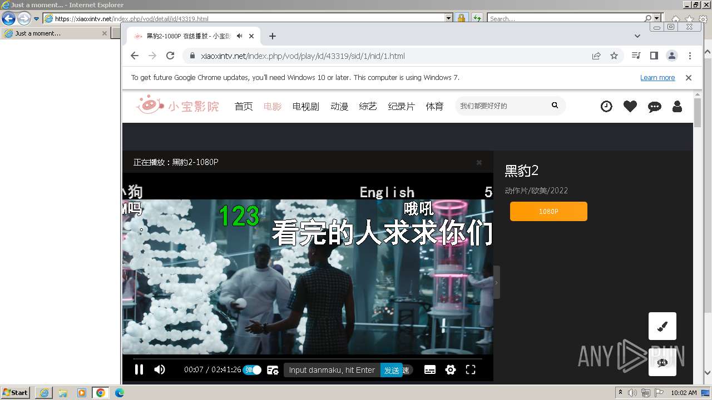The height and width of the screenshot is (400, 712).
Task: Dismiss the Chrome update notification bar
Action: [689, 78]
